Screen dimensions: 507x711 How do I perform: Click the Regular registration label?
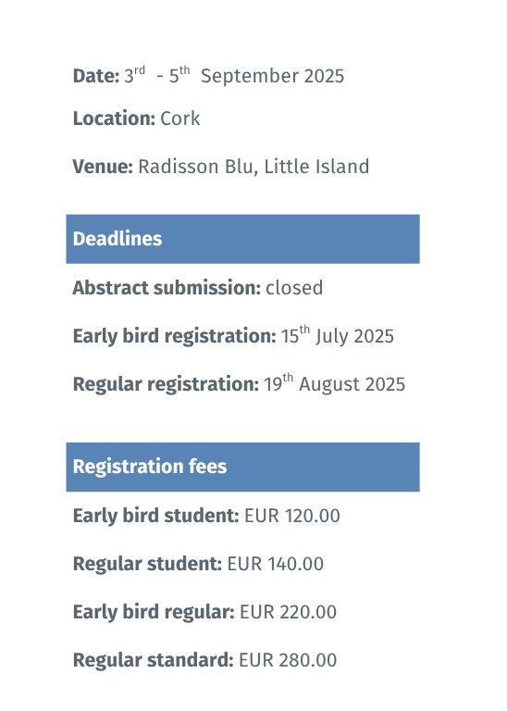point(166,384)
